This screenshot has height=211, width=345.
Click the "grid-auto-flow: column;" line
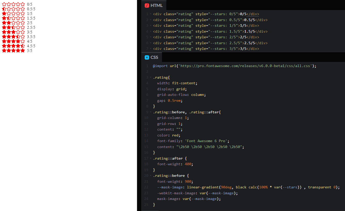click(182, 95)
